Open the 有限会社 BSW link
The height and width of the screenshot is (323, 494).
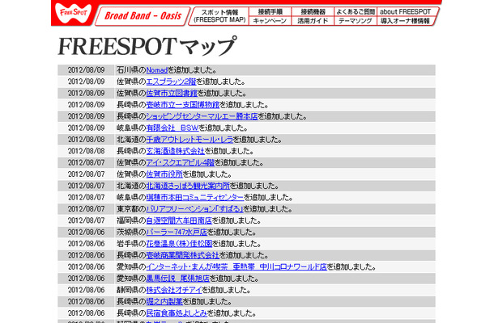[x=172, y=128]
